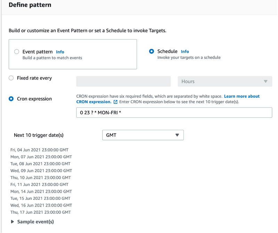Click the GMT dropdown triangle icon

[x=177, y=135]
